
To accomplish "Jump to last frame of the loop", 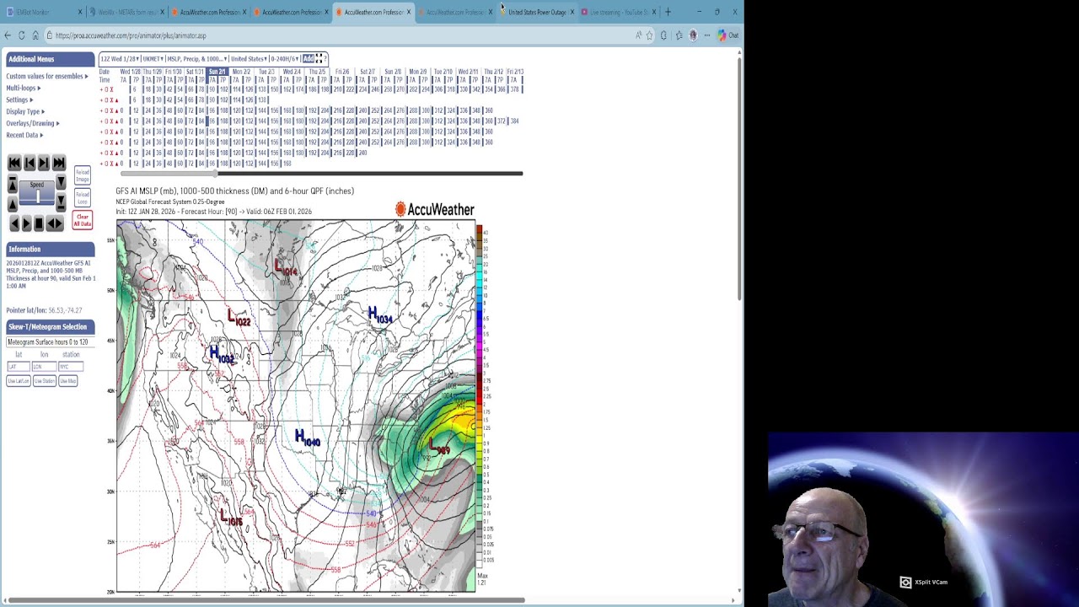I will tap(59, 163).
